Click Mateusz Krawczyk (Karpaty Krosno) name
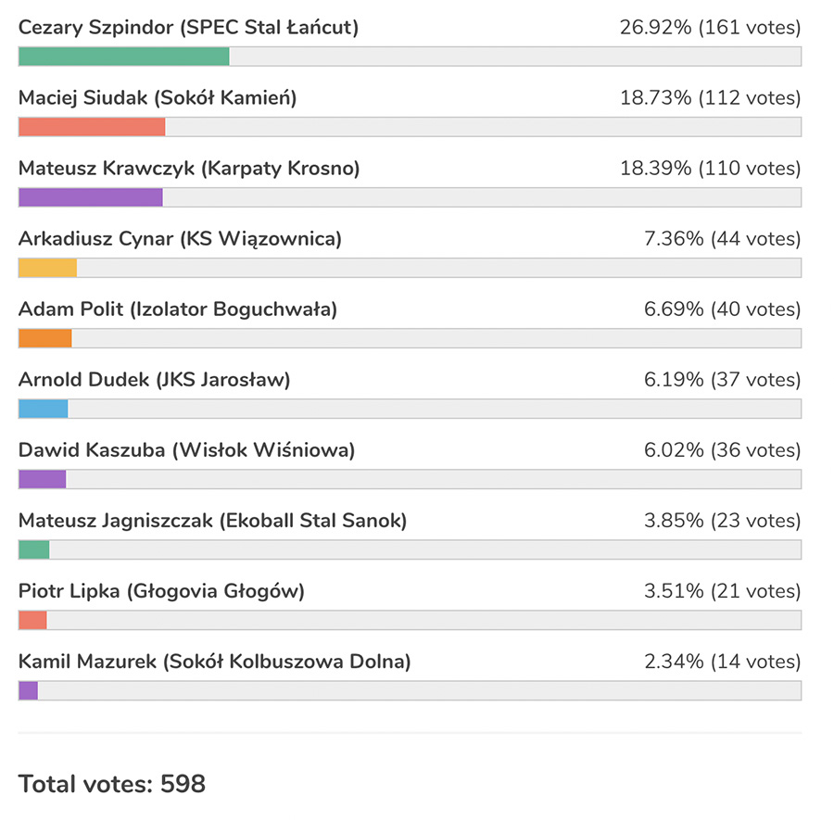The image size is (834, 820). 189,169
